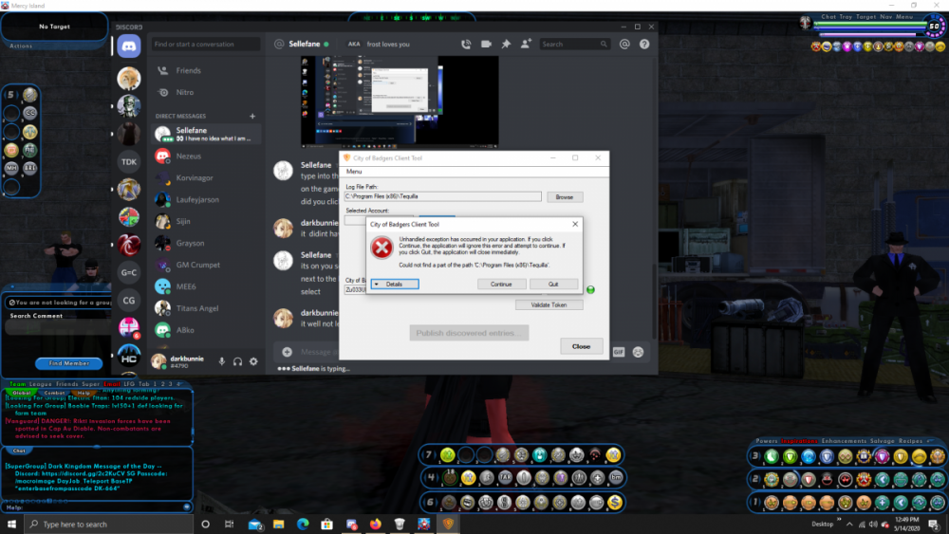This screenshot has width=949, height=534.
Task: Activate first green power in tray 7
Action: (x=448, y=454)
